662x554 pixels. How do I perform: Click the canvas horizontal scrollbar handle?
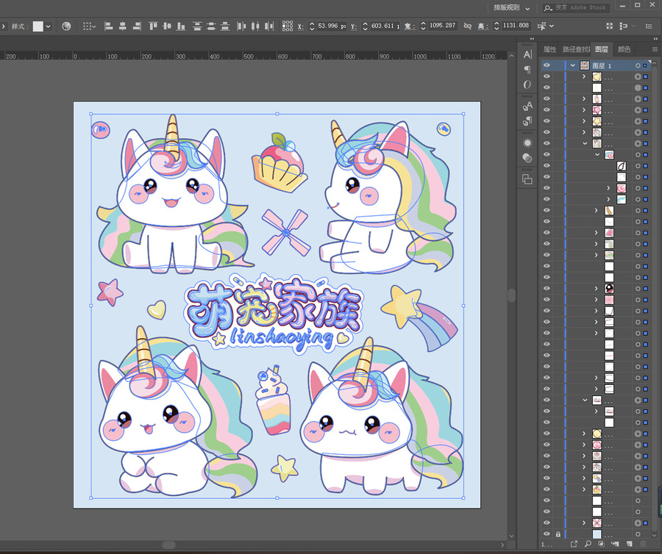169,544
